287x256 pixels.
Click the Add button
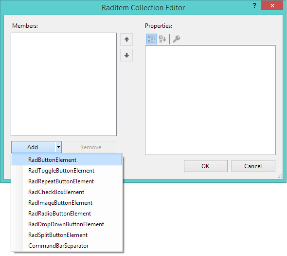(33, 147)
